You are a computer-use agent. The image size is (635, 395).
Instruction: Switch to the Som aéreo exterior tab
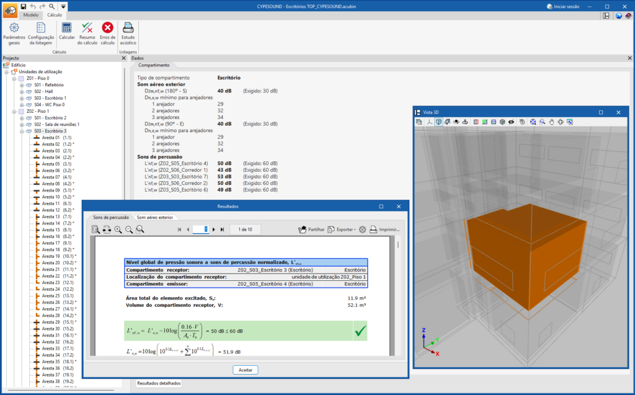pyautogui.click(x=155, y=218)
